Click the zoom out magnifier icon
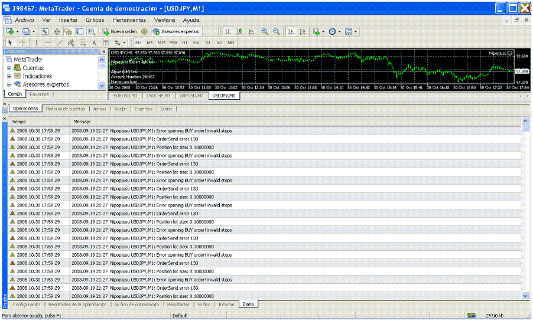 (276, 31)
